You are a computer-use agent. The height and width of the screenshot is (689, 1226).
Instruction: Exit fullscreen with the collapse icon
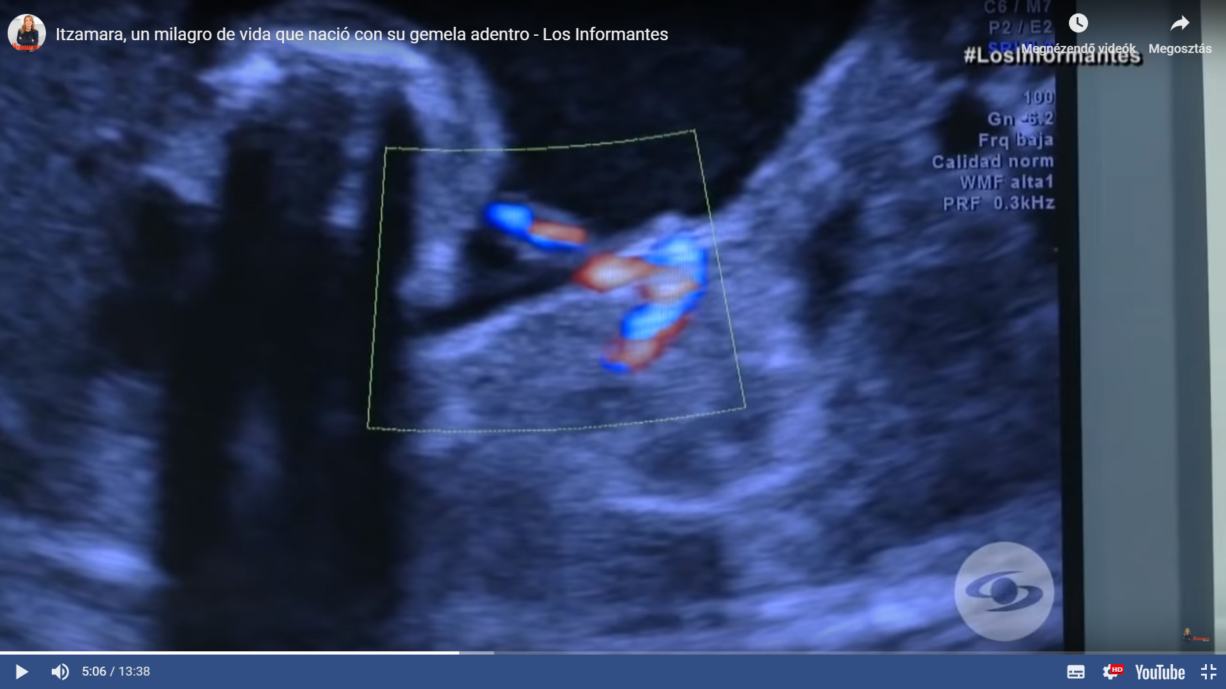pos(1208,672)
